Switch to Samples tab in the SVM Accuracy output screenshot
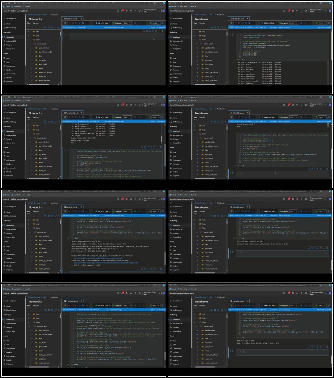This screenshot has width=334, height=378. click(x=202, y=306)
